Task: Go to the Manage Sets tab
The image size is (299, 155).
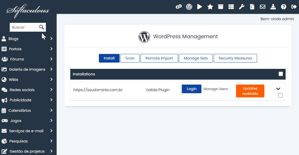Action: click(x=196, y=58)
